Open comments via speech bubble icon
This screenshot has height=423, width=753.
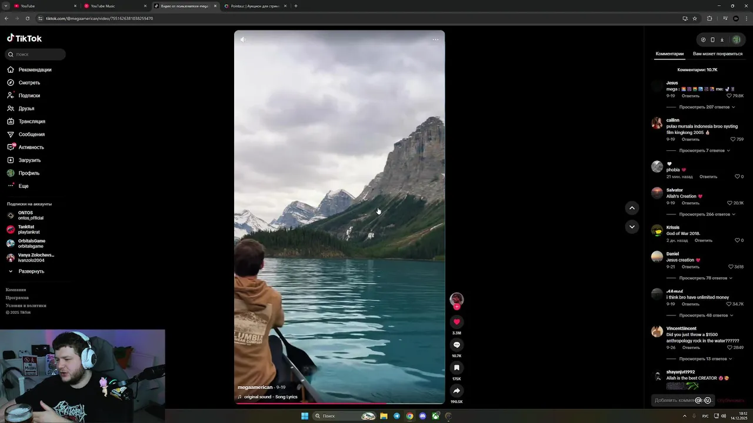[x=457, y=345]
